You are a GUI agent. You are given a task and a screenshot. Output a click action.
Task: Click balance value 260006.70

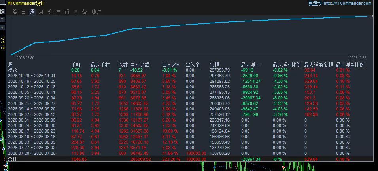[x=219, y=103]
